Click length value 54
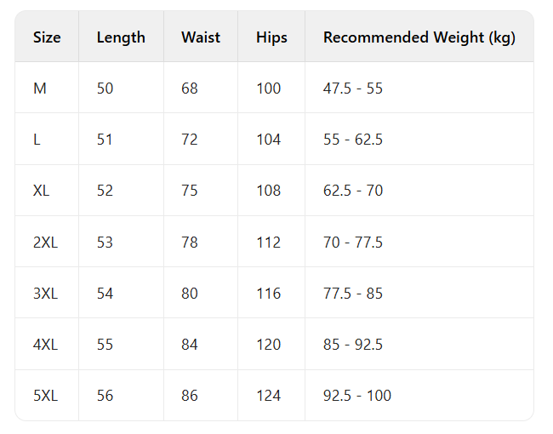 coord(105,294)
